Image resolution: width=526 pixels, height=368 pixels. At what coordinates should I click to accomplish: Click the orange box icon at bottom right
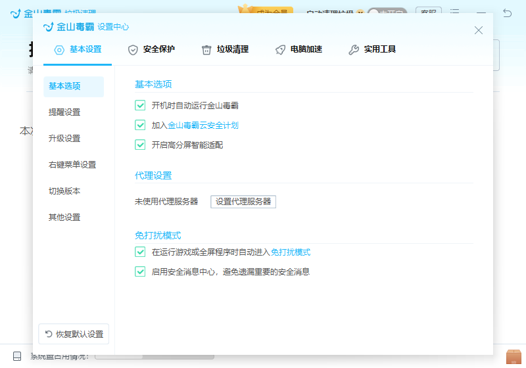tap(514, 357)
